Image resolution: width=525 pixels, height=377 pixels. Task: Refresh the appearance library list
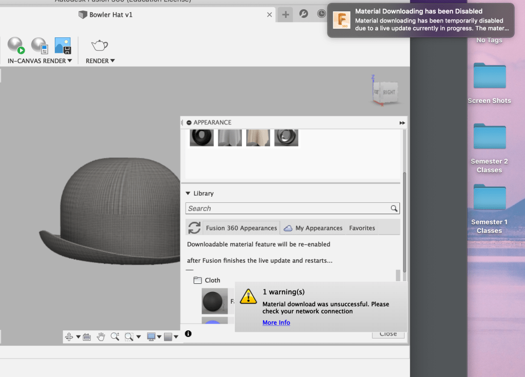pos(194,228)
